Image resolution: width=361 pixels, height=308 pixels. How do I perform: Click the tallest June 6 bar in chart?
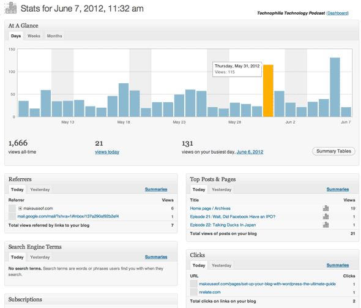point(335,87)
